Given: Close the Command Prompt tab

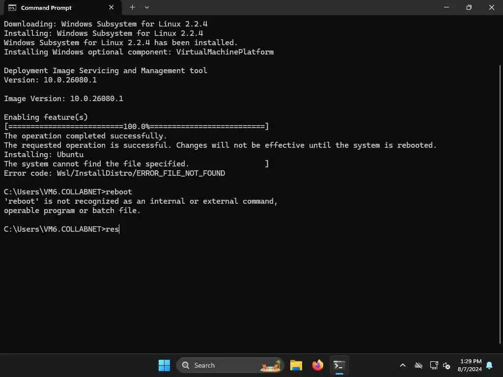Looking at the screenshot, I should (112, 7).
